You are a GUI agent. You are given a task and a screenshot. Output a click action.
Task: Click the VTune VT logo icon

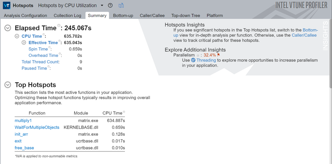coord(7,6)
